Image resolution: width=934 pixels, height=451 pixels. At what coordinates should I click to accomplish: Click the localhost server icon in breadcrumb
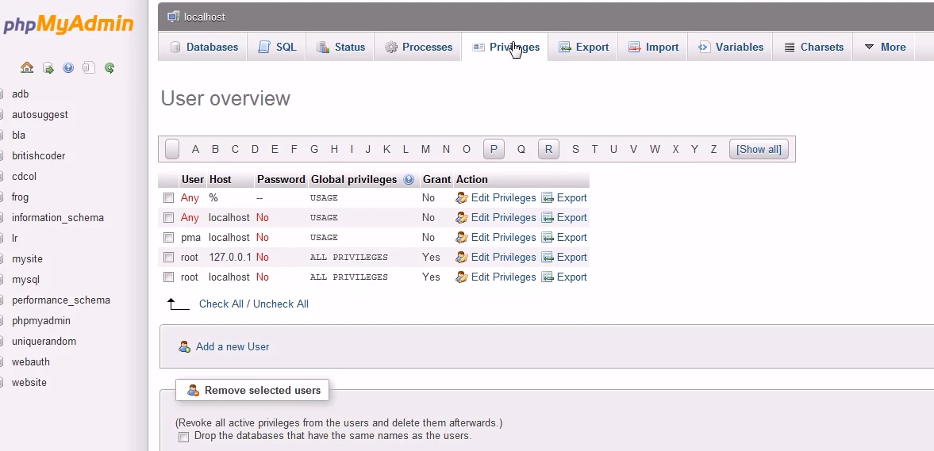click(x=173, y=17)
